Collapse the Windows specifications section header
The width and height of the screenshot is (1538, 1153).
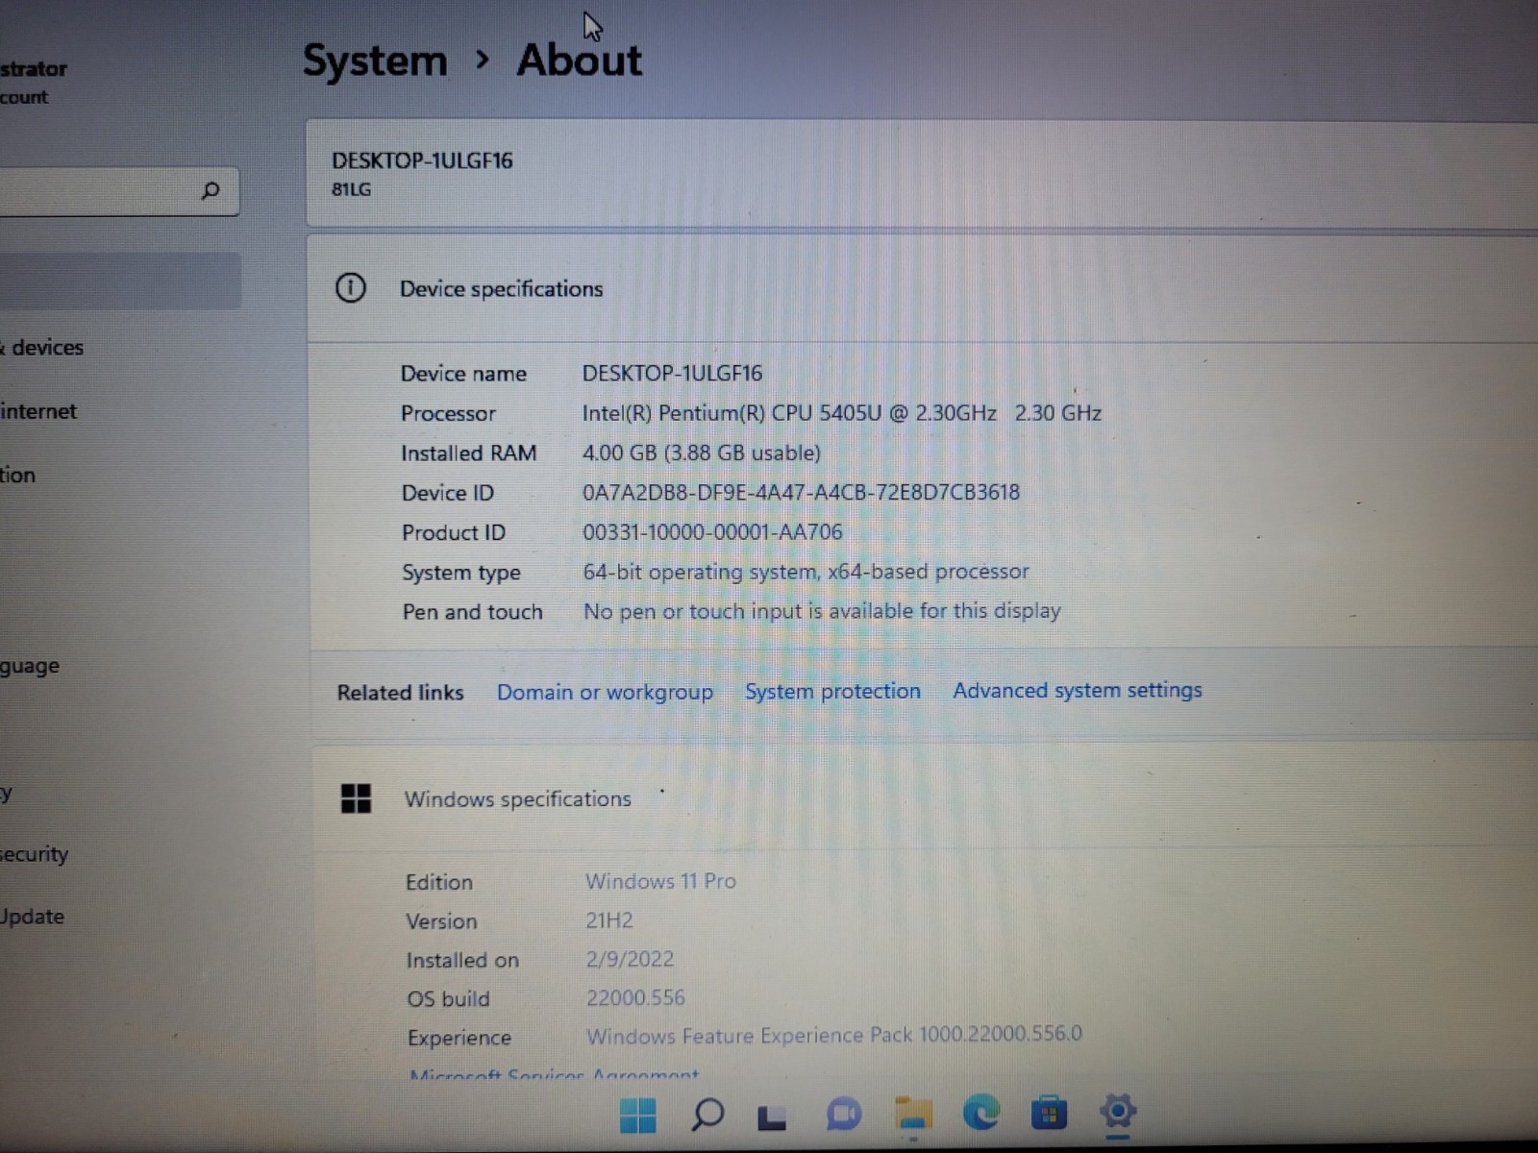[x=925, y=798]
